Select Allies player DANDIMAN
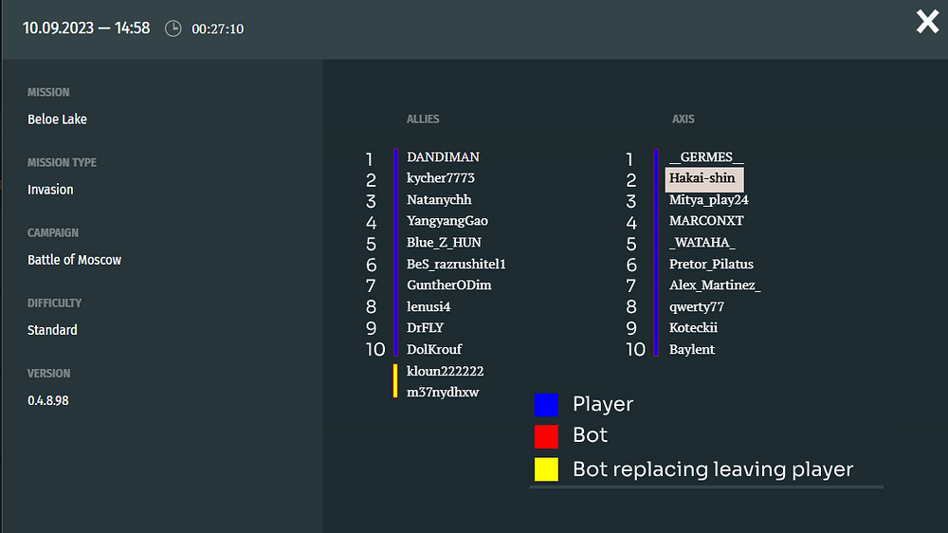Image resolution: width=948 pixels, height=533 pixels. [x=443, y=156]
